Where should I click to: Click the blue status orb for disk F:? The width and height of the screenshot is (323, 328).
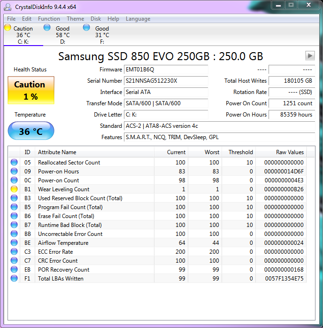point(86,27)
